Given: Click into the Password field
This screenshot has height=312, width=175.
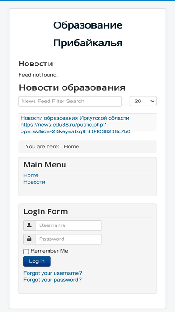Looking at the screenshot, I should (69, 239).
